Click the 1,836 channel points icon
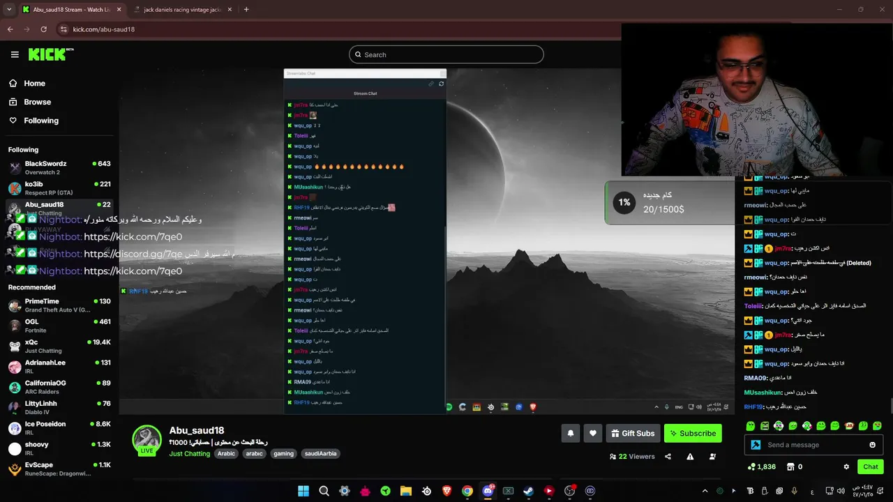The width and height of the screenshot is (893, 502). coord(751,467)
